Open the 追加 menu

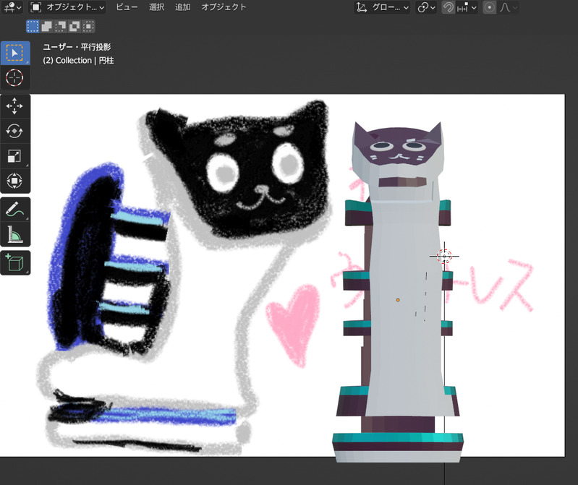coord(183,7)
